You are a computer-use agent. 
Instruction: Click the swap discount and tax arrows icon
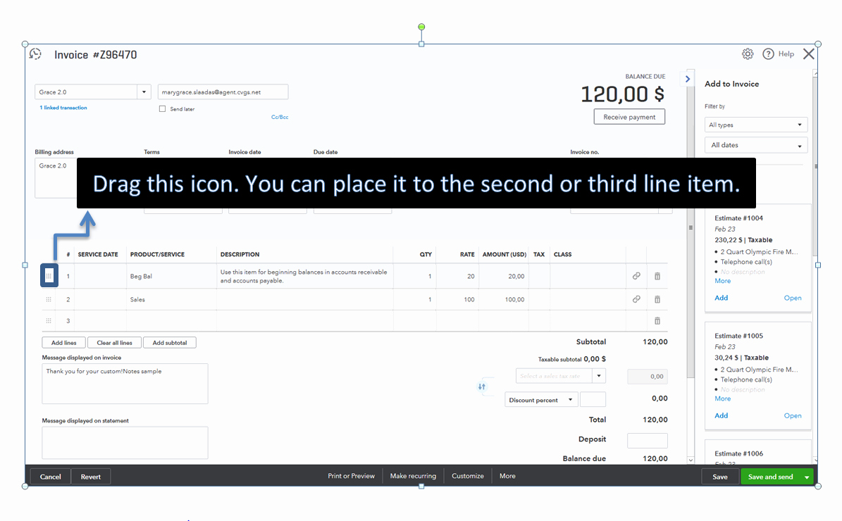(x=482, y=387)
